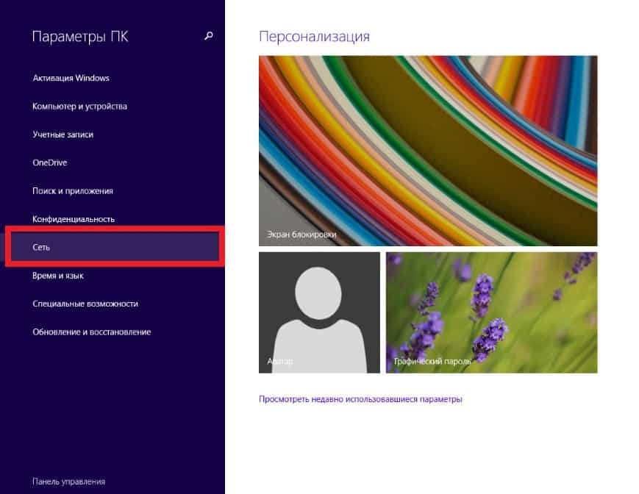Click Просмотреть недавно использовавшиеся параметры link
This screenshot has width=639, height=494.
[360, 400]
